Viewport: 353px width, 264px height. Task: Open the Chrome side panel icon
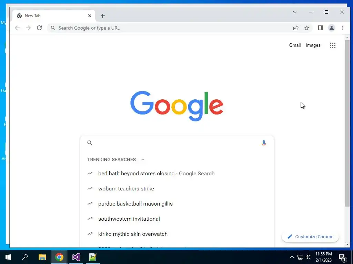320,28
